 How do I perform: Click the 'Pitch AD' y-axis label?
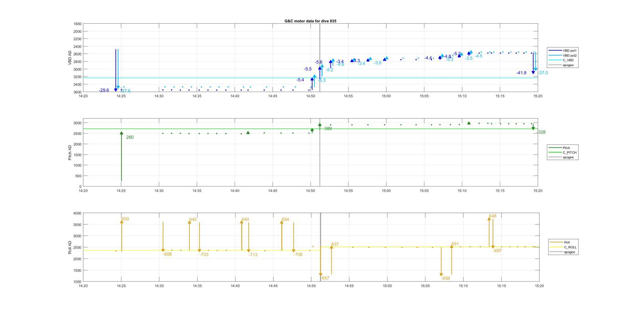pos(70,153)
